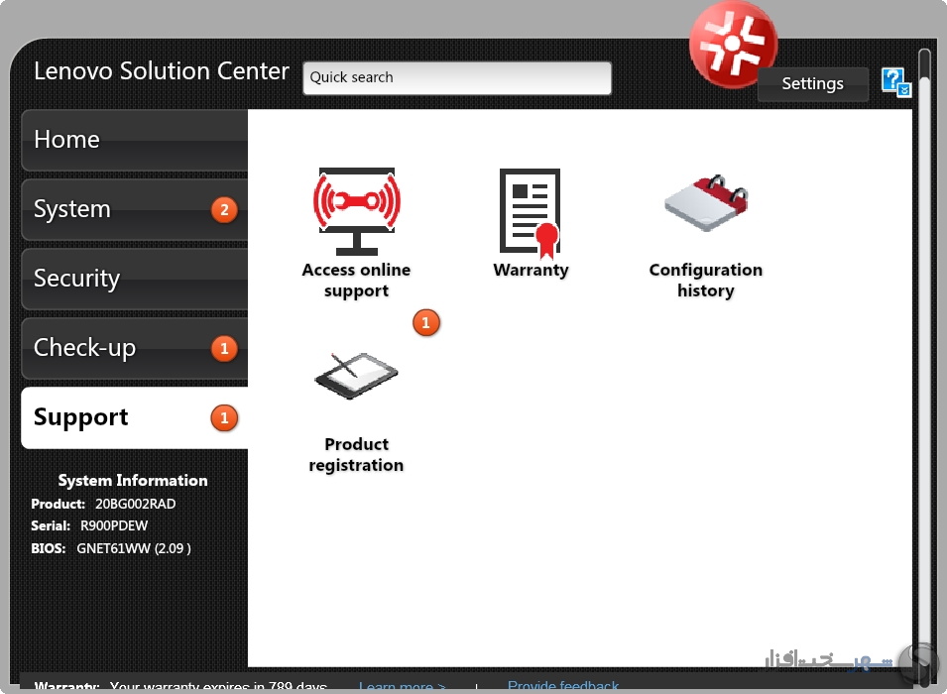Click the red Lenovo Solution Center logo ball
The image size is (947, 694).
(x=733, y=45)
